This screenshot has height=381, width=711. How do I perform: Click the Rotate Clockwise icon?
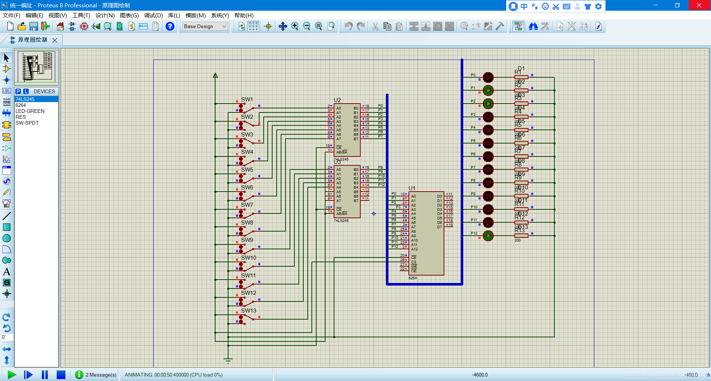(7, 317)
